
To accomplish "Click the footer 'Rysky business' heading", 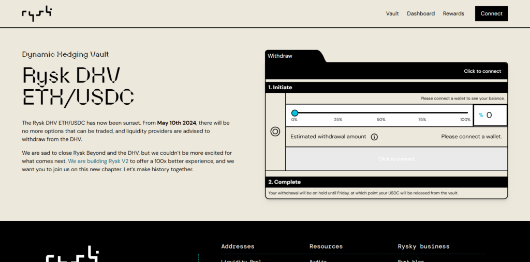I will click(x=423, y=247).
